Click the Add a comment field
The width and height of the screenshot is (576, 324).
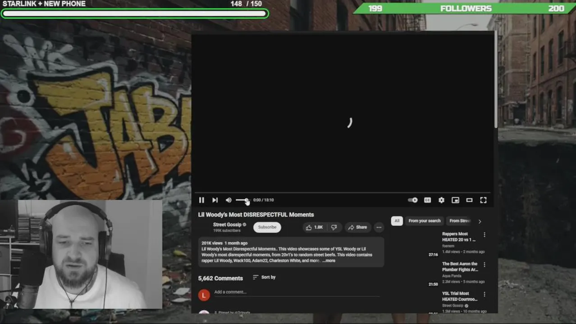pyautogui.click(x=297, y=292)
